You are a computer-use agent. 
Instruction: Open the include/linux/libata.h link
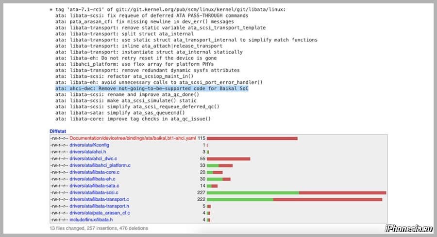coord(91,220)
